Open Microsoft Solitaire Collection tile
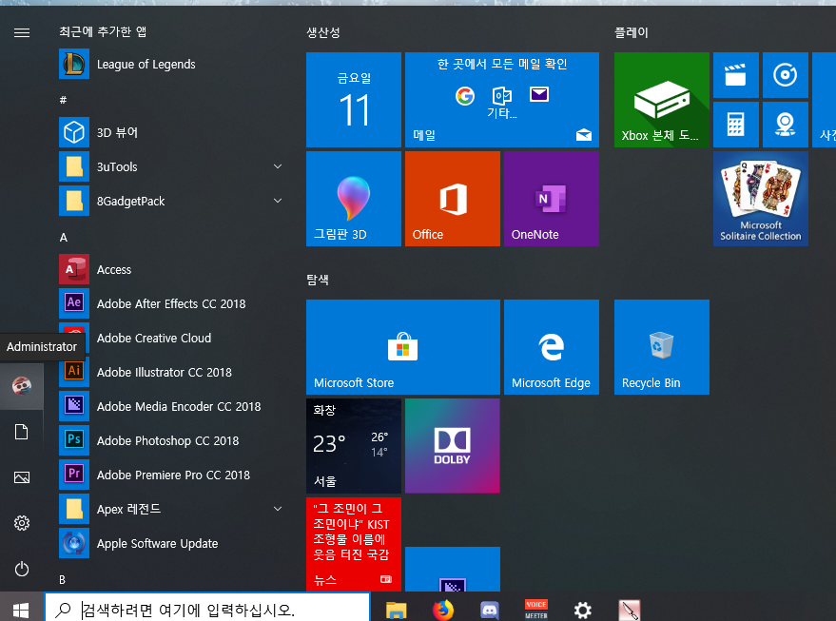 coord(761,199)
